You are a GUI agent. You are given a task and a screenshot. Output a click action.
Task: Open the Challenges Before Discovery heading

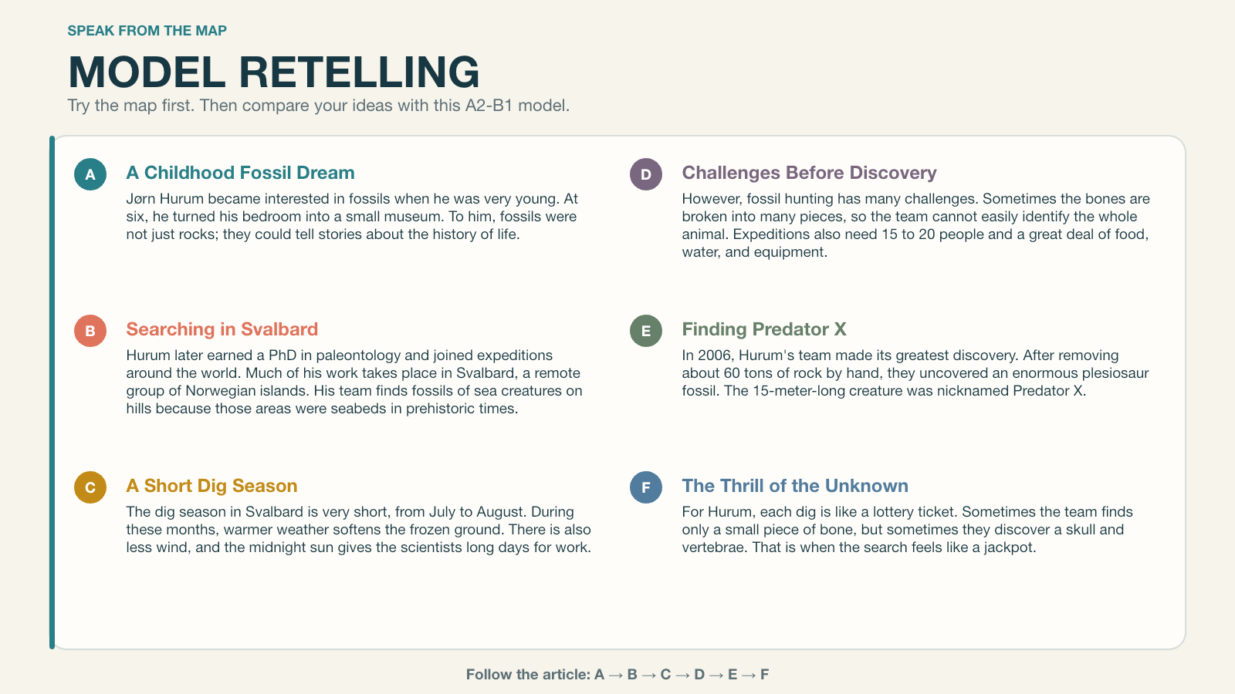tap(809, 173)
